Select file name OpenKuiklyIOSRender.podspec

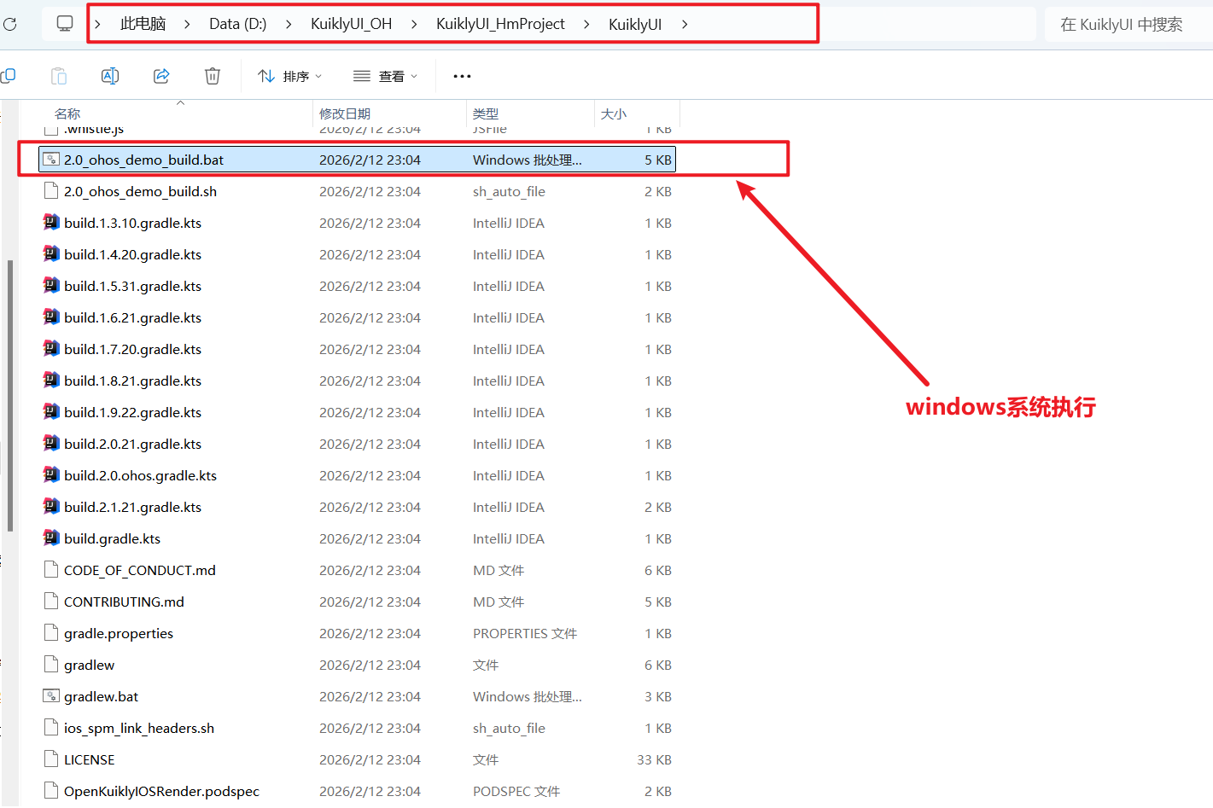click(161, 791)
